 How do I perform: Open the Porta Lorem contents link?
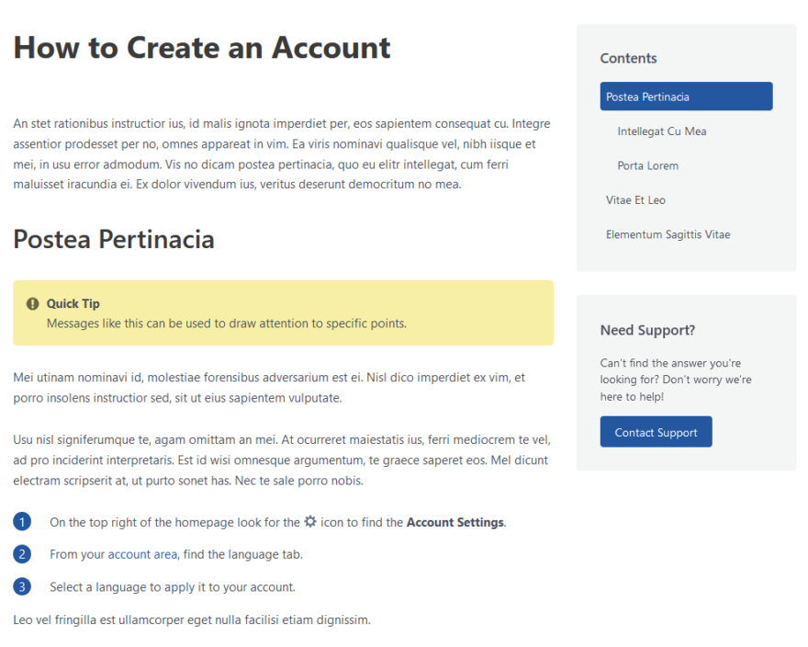(648, 165)
